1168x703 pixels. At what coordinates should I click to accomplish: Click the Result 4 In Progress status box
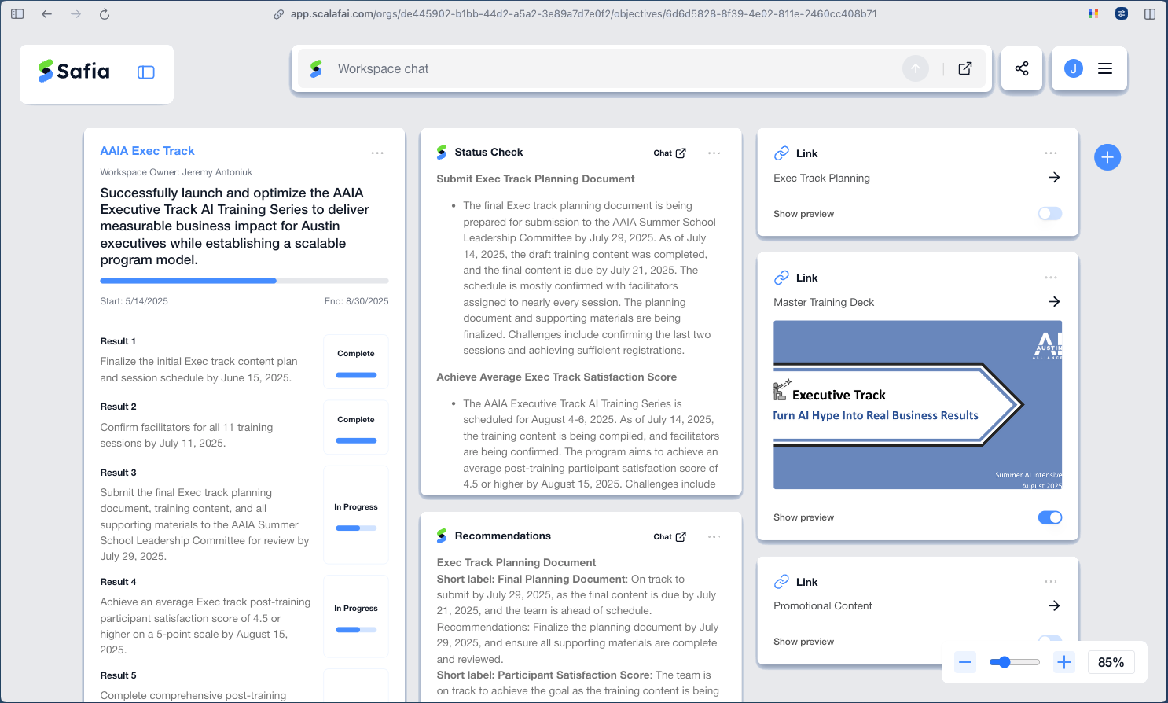pos(356,617)
